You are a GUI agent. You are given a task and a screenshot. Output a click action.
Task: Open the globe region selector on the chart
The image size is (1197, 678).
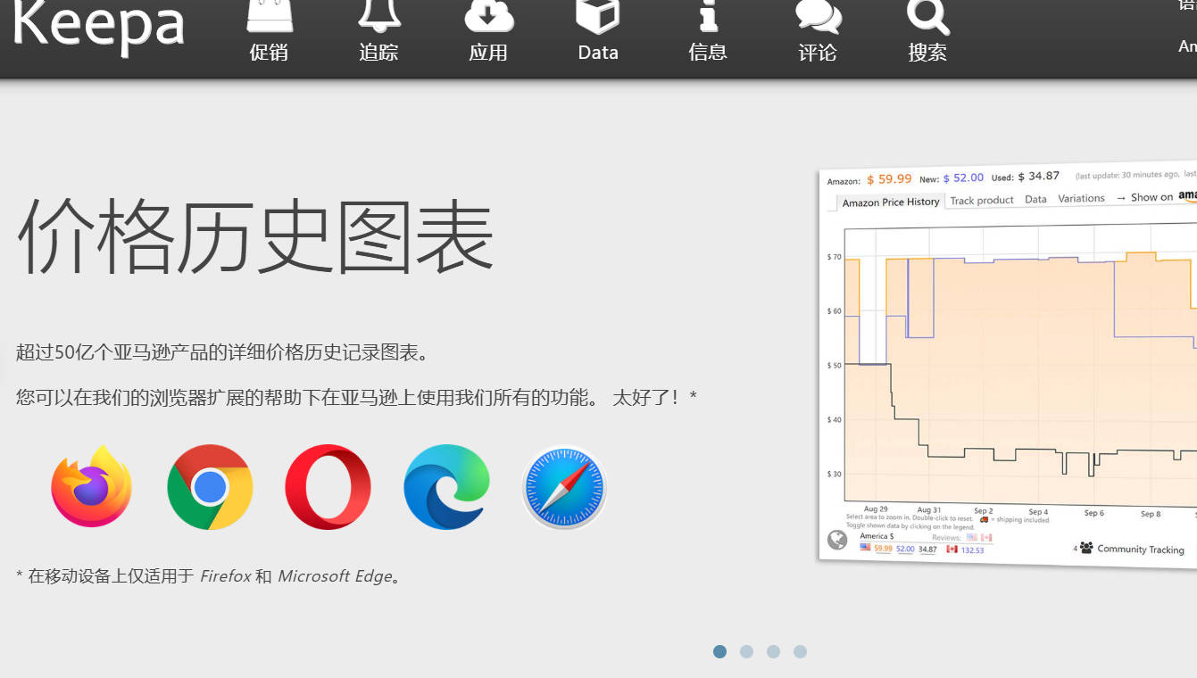click(835, 539)
